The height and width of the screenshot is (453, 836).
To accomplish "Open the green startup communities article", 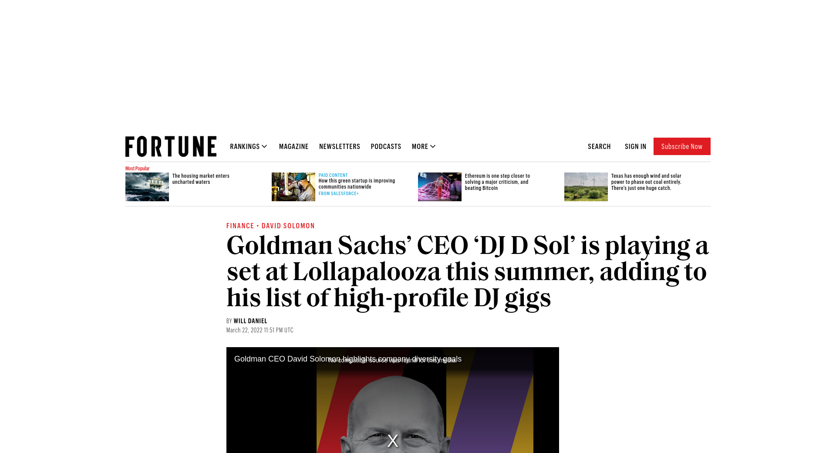I will pos(357,184).
